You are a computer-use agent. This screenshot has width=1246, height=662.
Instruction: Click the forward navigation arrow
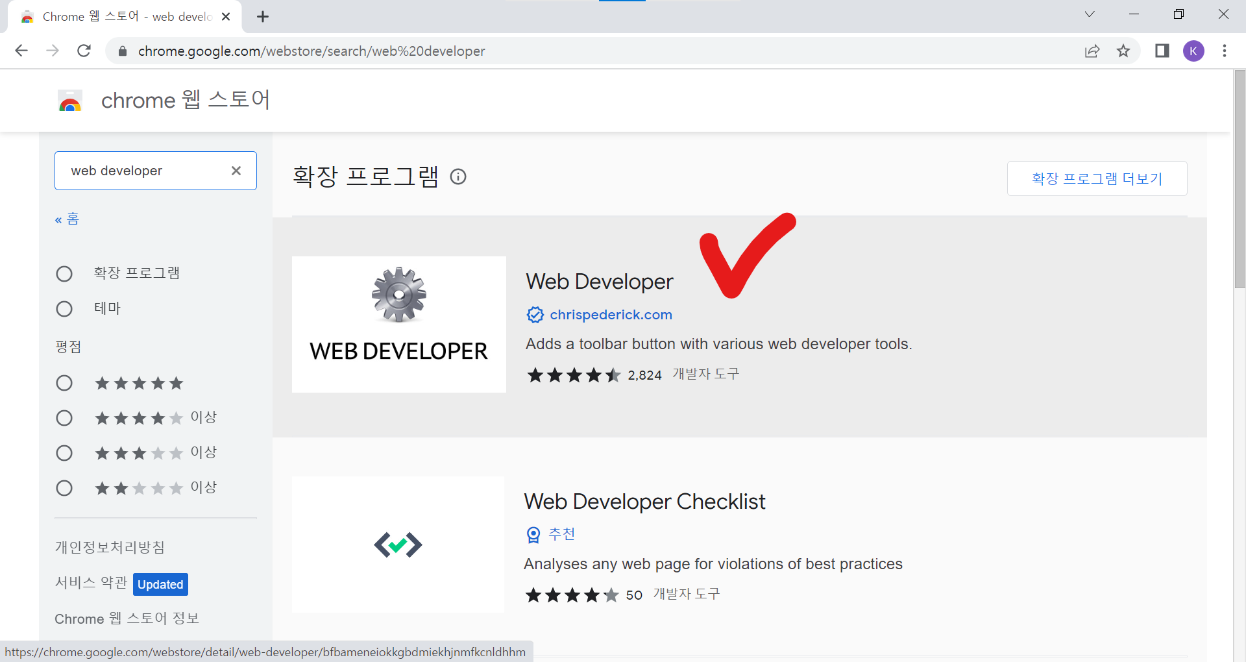[x=53, y=51]
